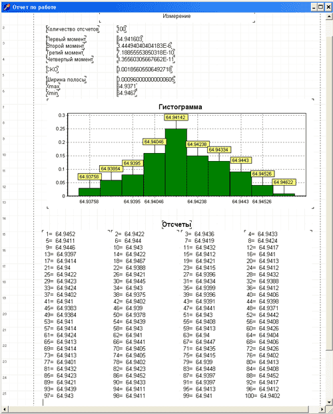Select the value 0.0018560506492718

[x=145, y=69]
